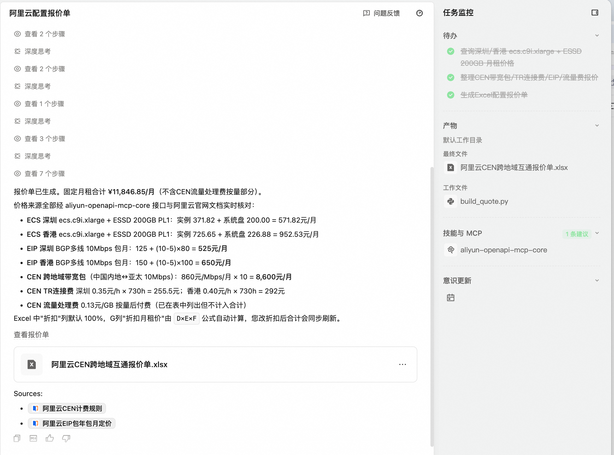Show the 查看 7 个步骤 details

[x=39, y=174]
